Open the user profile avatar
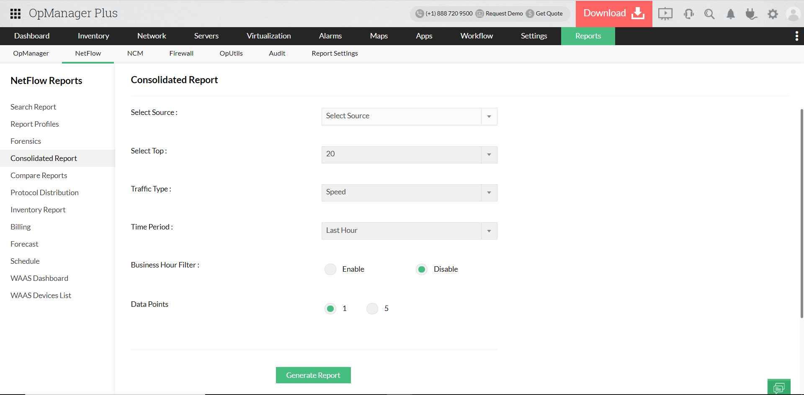 794,14
